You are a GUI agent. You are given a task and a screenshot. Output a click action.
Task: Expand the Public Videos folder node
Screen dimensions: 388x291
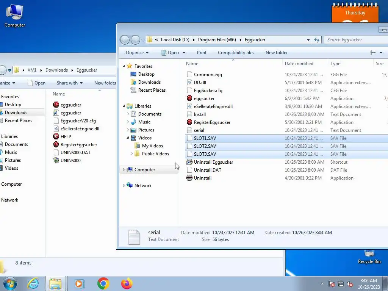click(131, 154)
